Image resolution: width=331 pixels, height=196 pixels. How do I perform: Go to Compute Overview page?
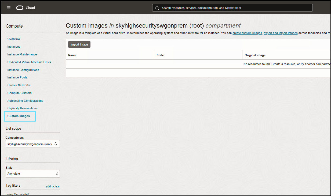(x=14, y=39)
